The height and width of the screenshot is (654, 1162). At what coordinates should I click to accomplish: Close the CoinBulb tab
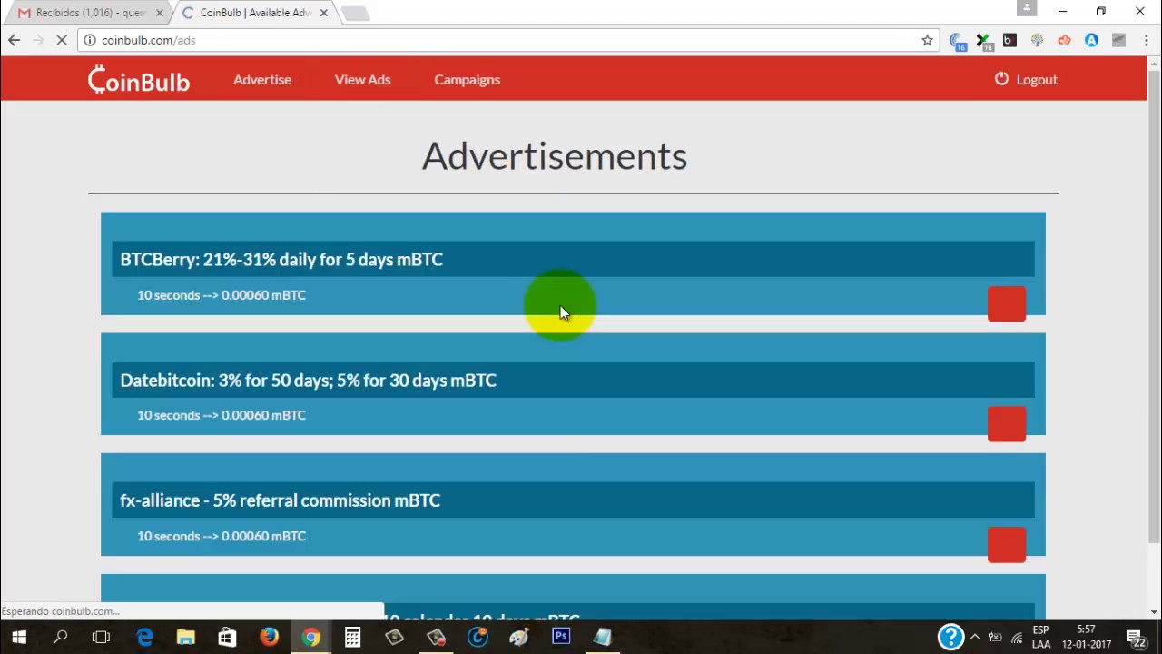(323, 13)
